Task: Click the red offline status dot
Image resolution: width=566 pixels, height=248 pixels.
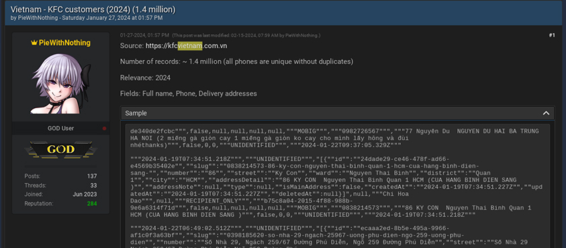Action: [x=104, y=128]
